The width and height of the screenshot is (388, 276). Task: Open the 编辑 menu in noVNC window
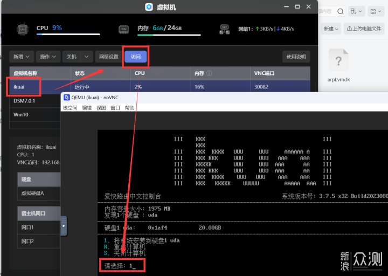(87, 108)
